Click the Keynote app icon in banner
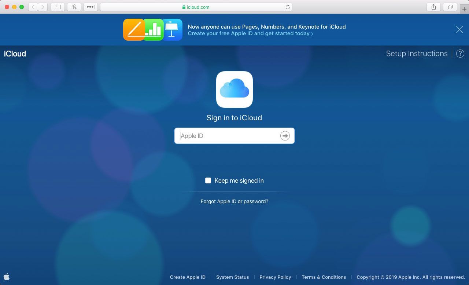Screen dimensions: 469x285 173,30
